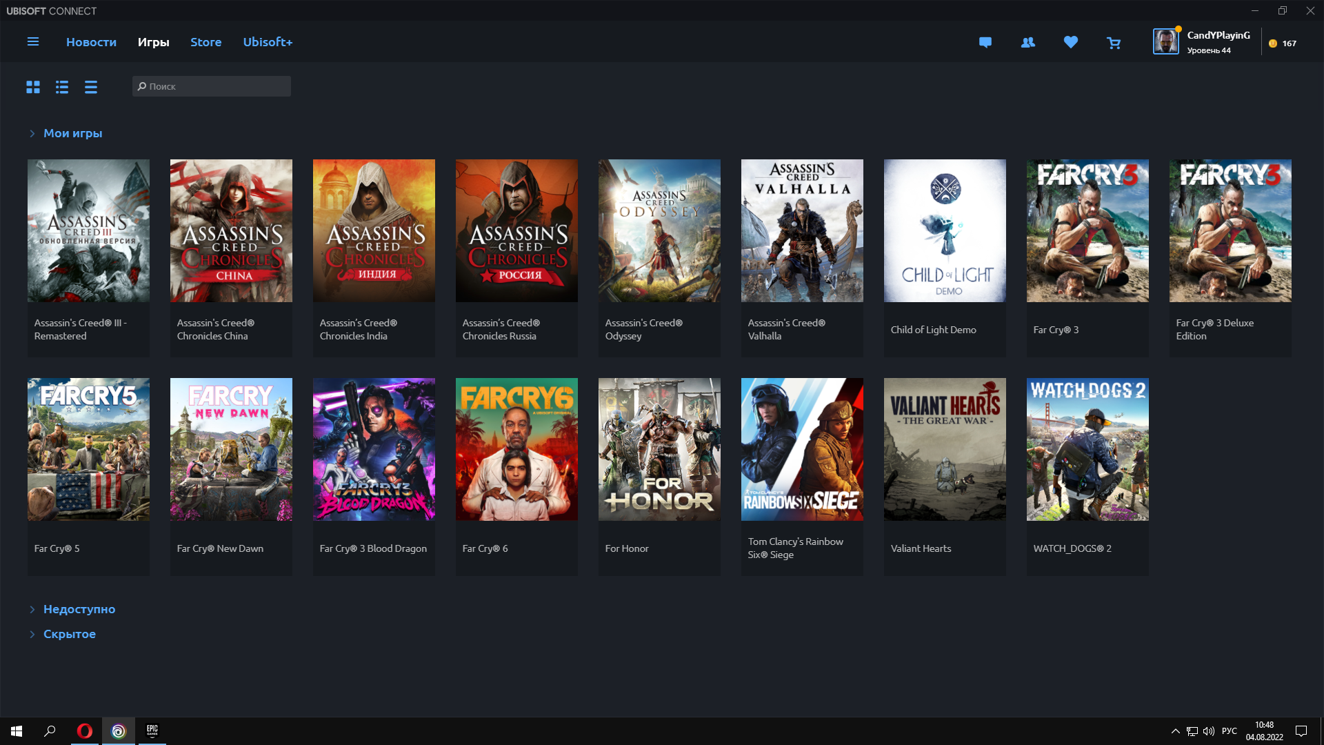The width and height of the screenshot is (1324, 745).
Task: Click 'Уровень 44' level text
Action: (x=1209, y=50)
